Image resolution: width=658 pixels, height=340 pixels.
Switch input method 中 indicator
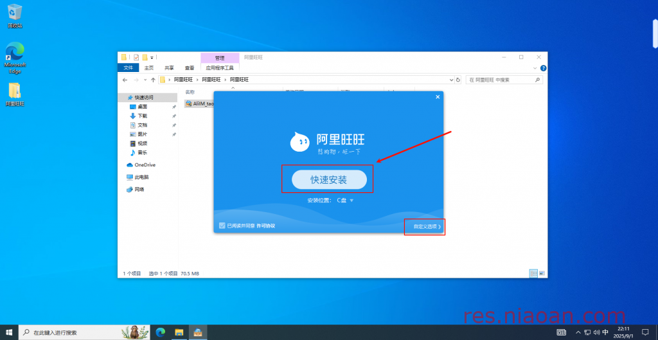[605, 332]
